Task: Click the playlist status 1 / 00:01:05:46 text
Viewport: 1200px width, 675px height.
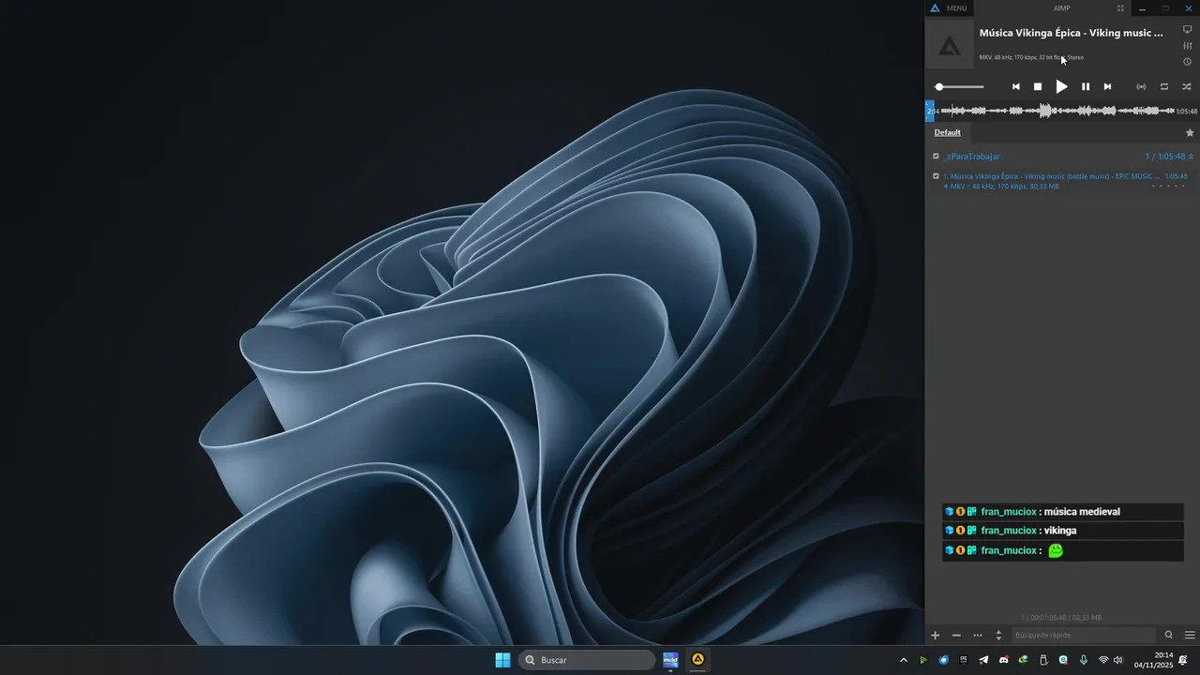Action: (x=1061, y=618)
